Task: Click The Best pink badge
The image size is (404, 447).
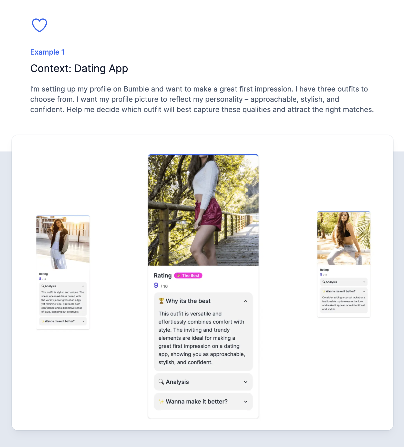Action: (188, 276)
